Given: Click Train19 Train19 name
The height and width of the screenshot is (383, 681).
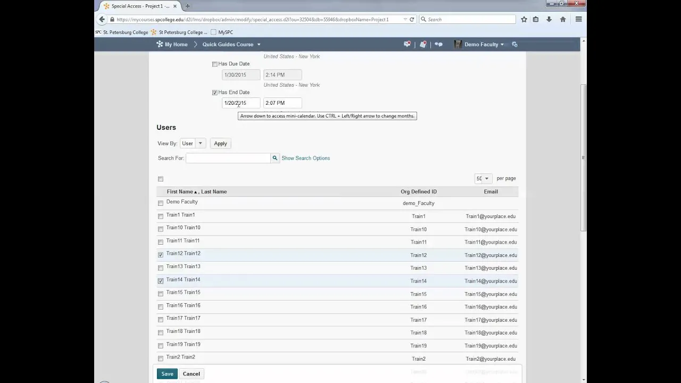Looking at the screenshot, I should pyautogui.click(x=183, y=344).
